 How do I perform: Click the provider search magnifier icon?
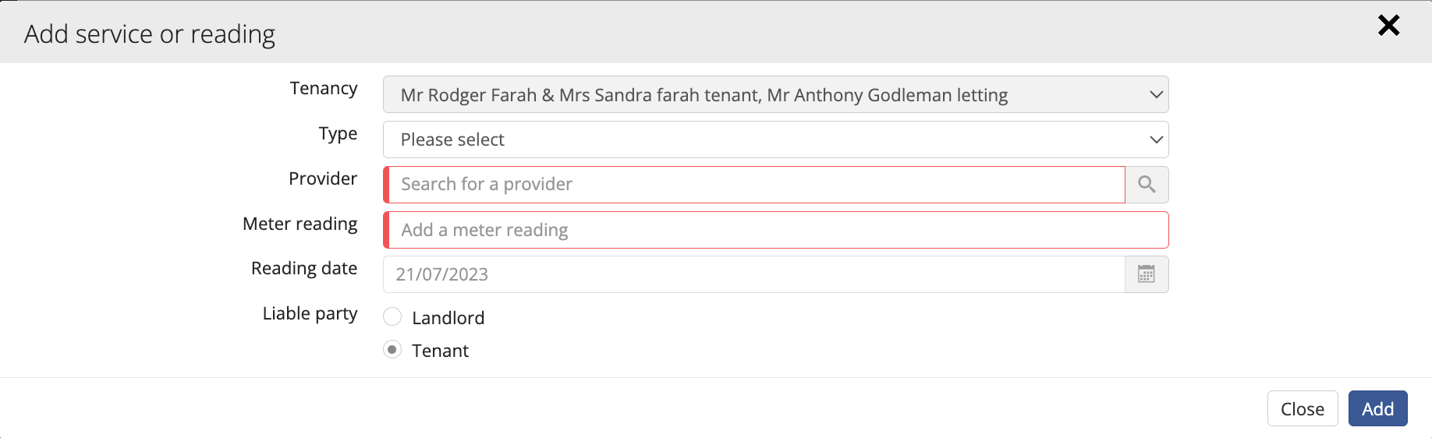pyautogui.click(x=1147, y=185)
